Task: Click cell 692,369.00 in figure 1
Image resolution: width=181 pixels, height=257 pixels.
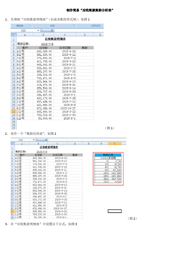Action: click(x=44, y=51)
